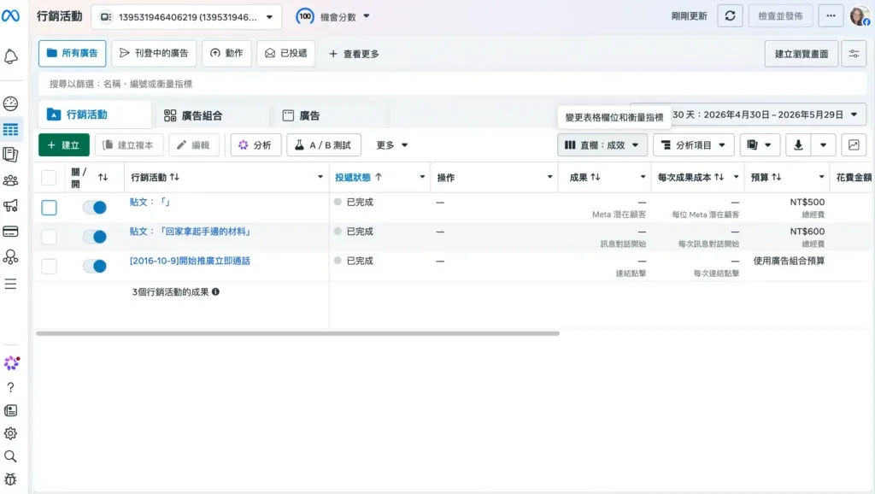
Task: Switch to the 行銷活動 tab
Action: click(95, 115)
